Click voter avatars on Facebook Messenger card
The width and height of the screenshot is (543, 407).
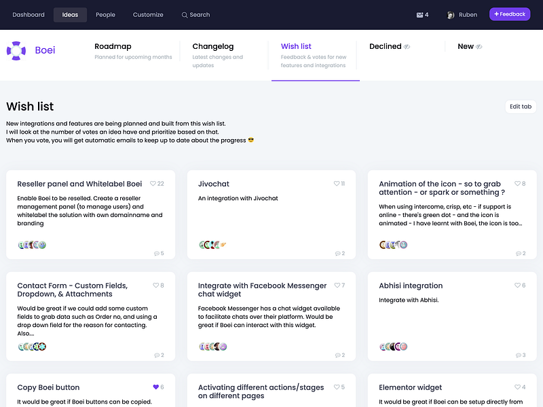pyautogui.click(x=212, y=347)
